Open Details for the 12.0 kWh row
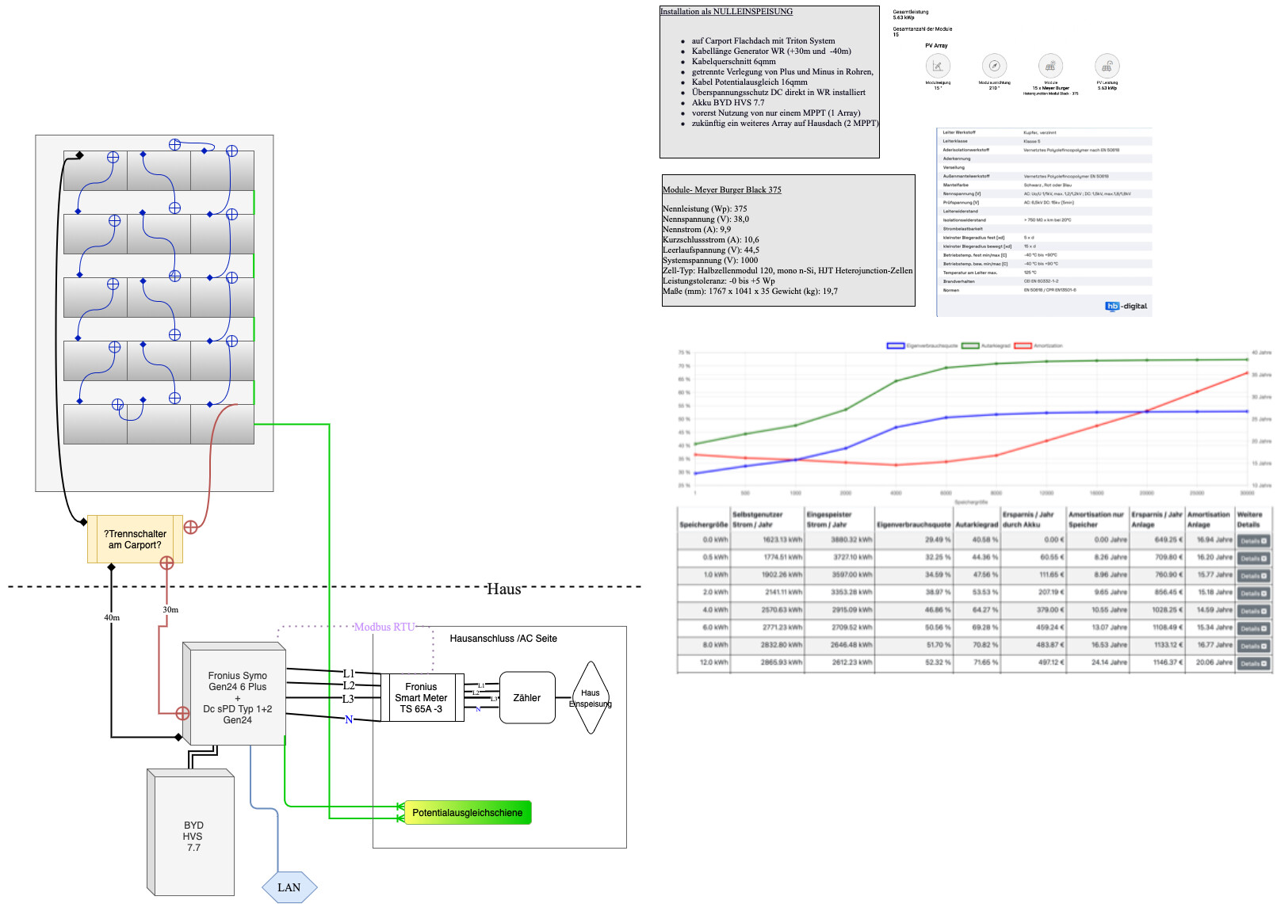This screenshot has width=1277, height=904. point(1253,664)
